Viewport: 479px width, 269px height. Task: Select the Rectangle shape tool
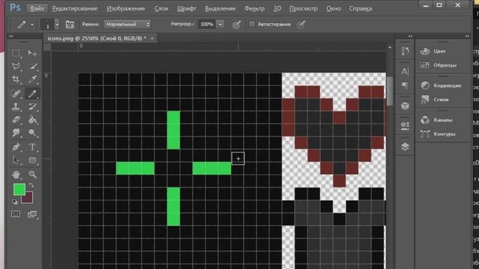tap(32, 160)
